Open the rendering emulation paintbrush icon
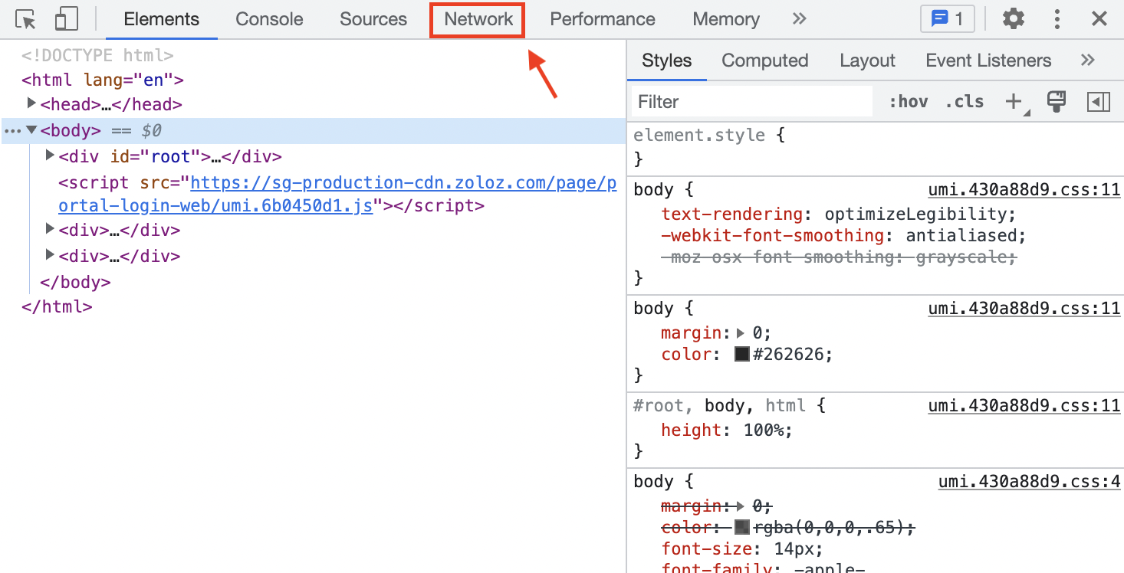The height and width of the screenshot is (573, 1124). (1057, 102)
